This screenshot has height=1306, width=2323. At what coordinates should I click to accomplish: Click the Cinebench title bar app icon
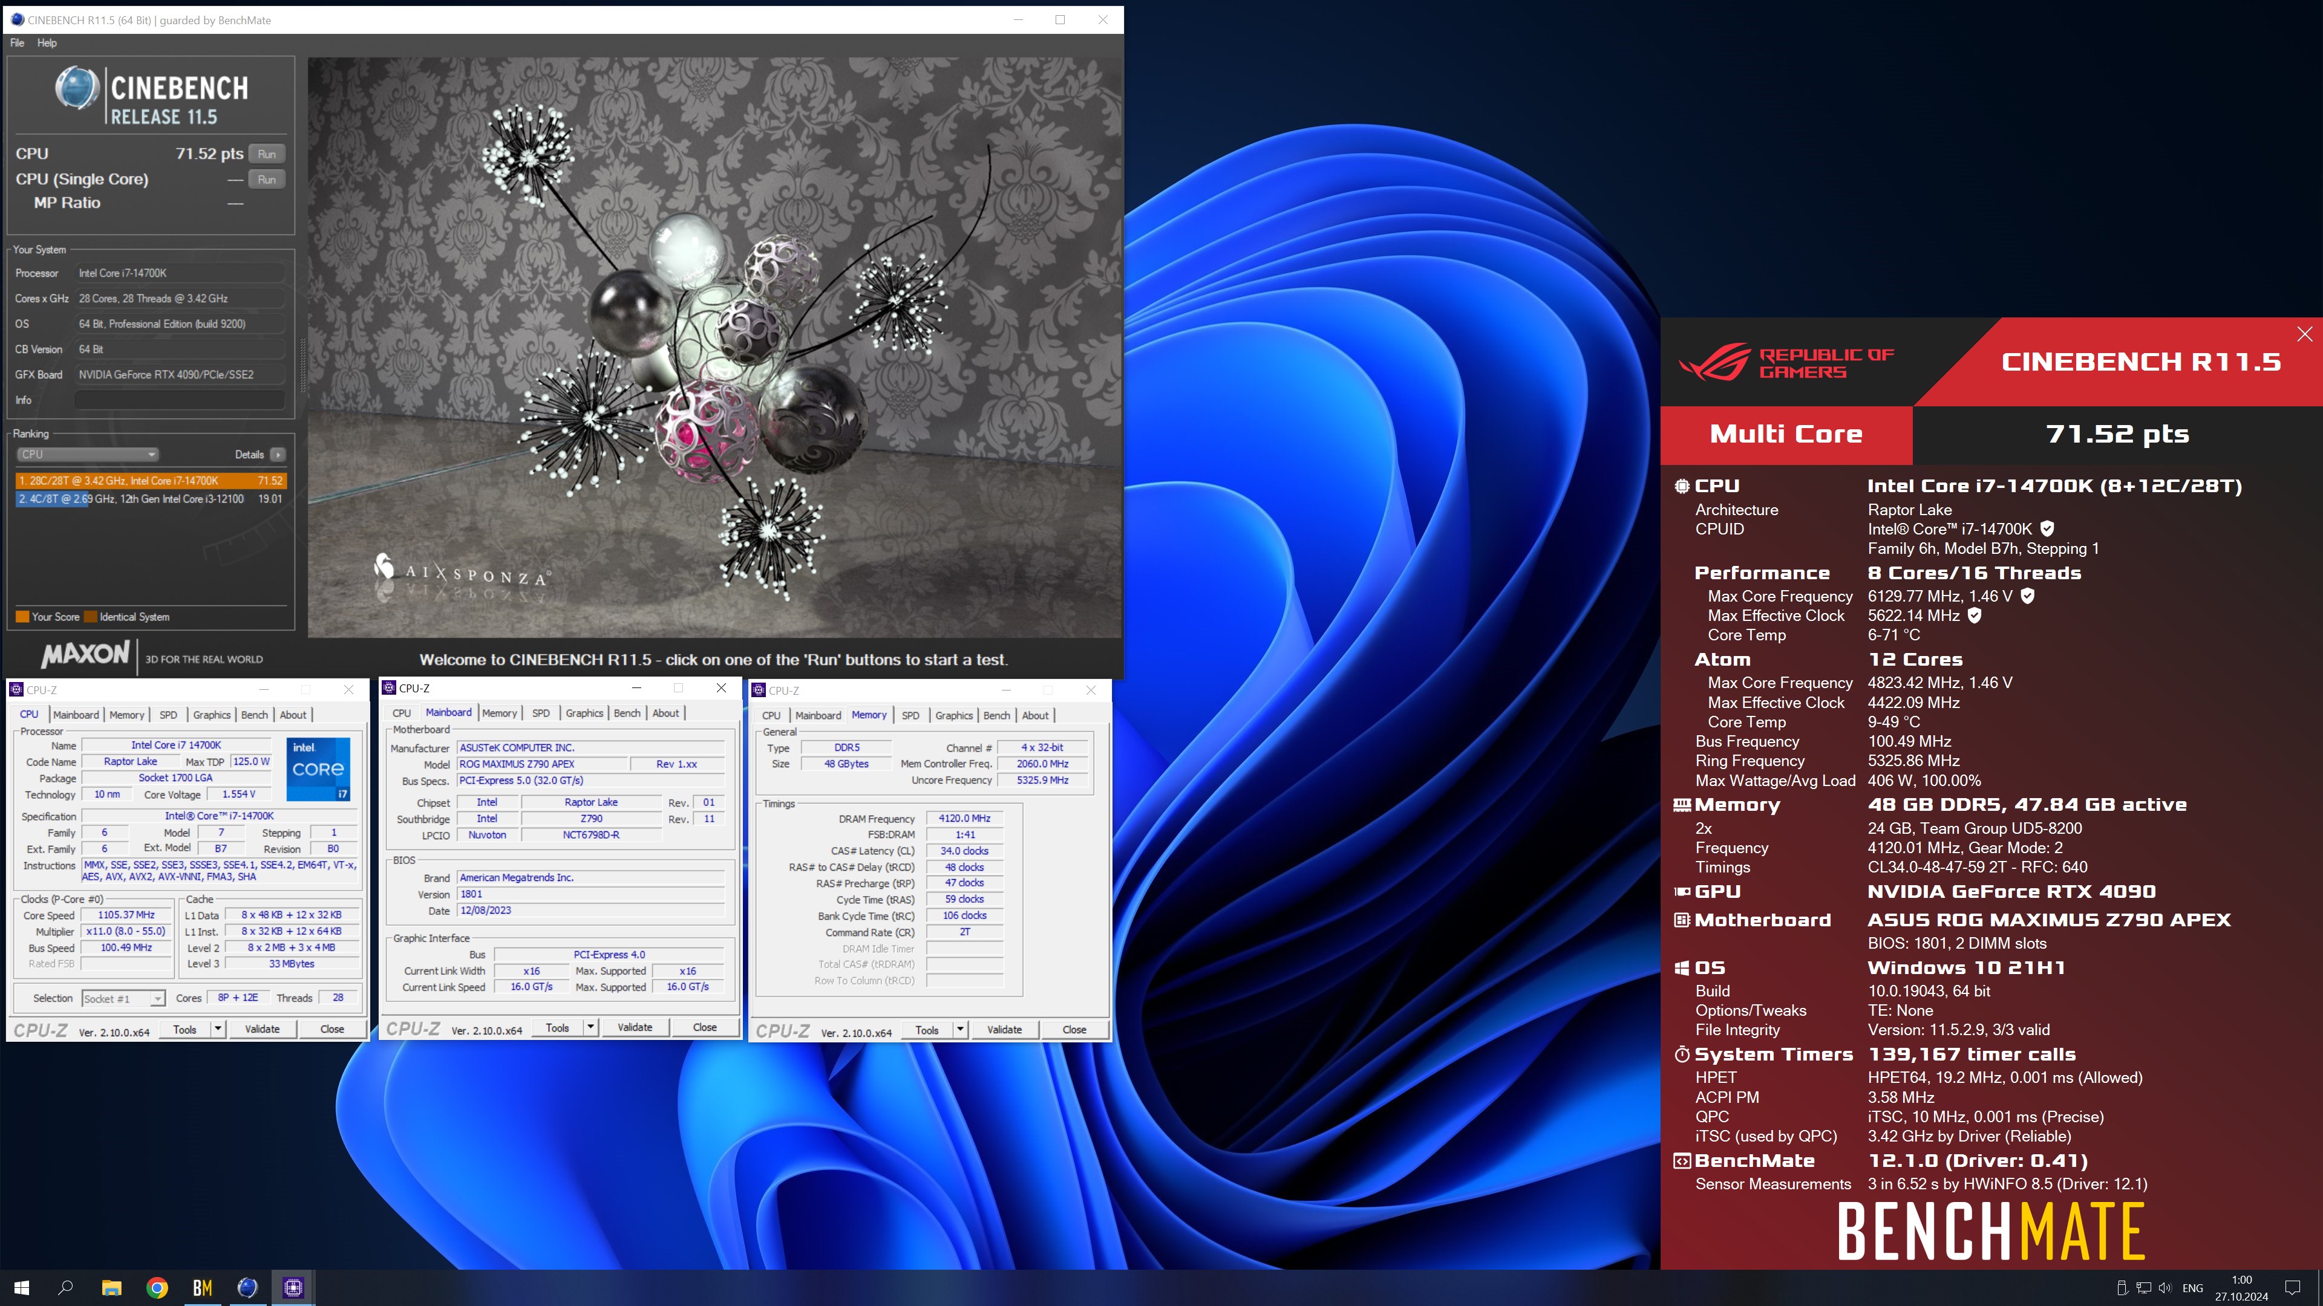pyautogui.click(x=16, y=20)
